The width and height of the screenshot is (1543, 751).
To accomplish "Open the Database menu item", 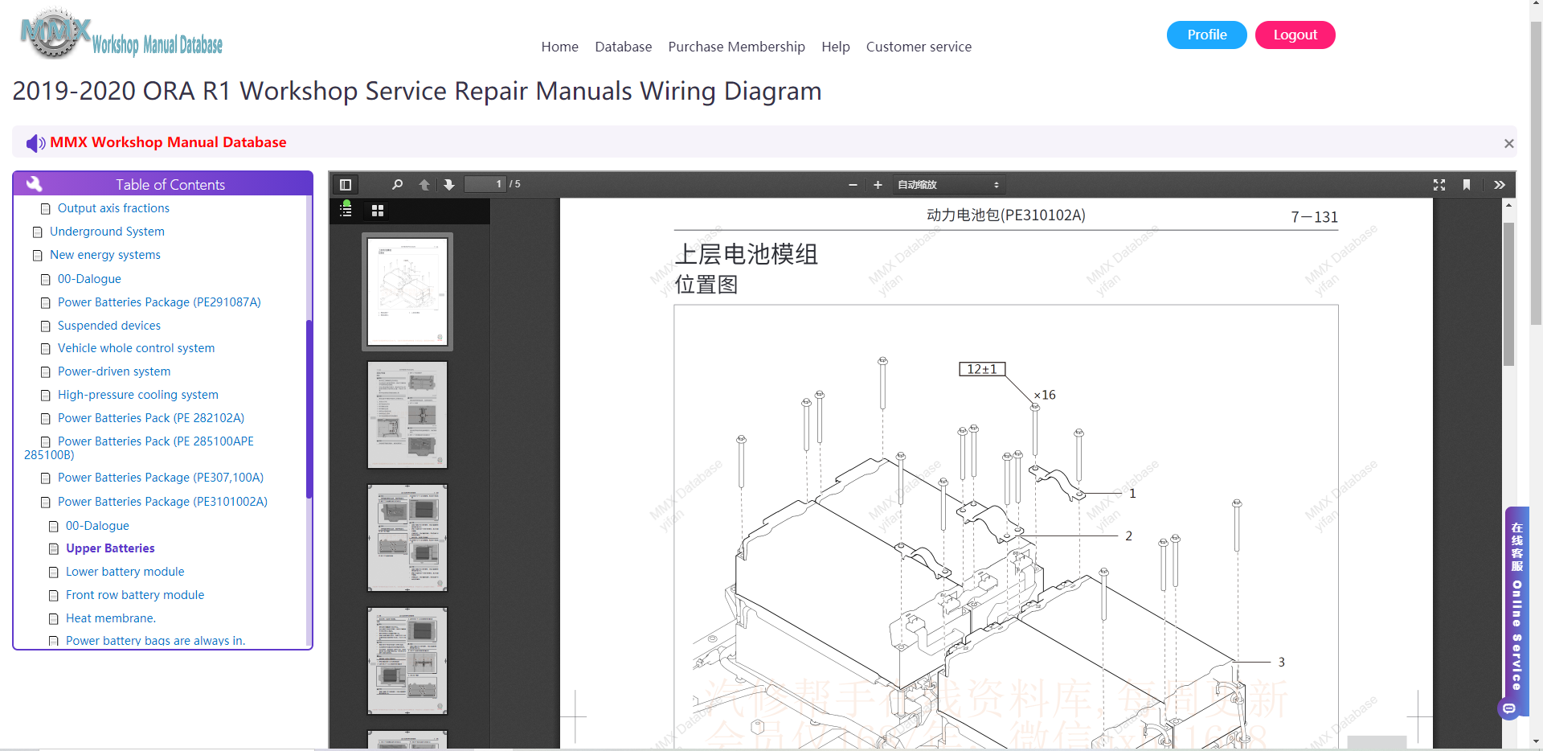I will click(624, 47).
